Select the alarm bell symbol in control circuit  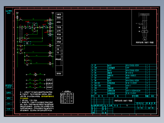pyautogui.click(x=50, y=56)
